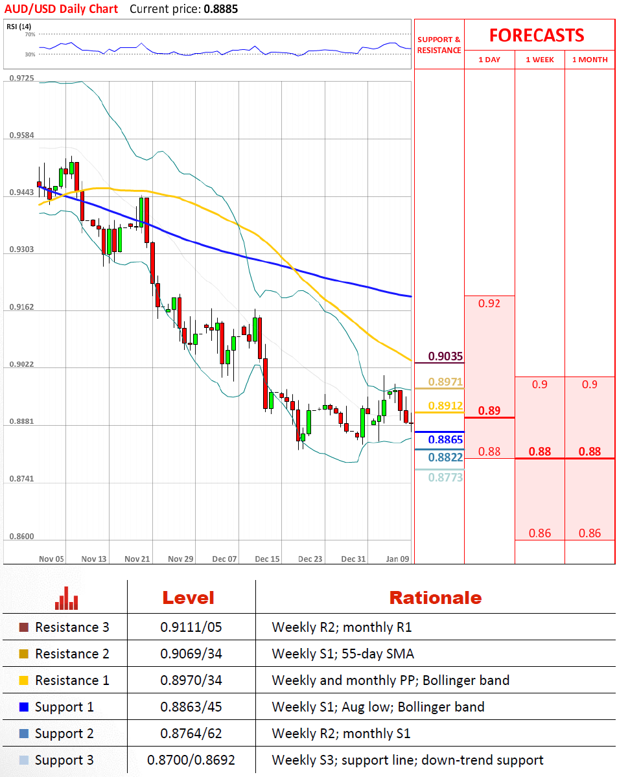617x777 pixels.
Task: Click the 0.8764/62 level cell
Action: 191,734
